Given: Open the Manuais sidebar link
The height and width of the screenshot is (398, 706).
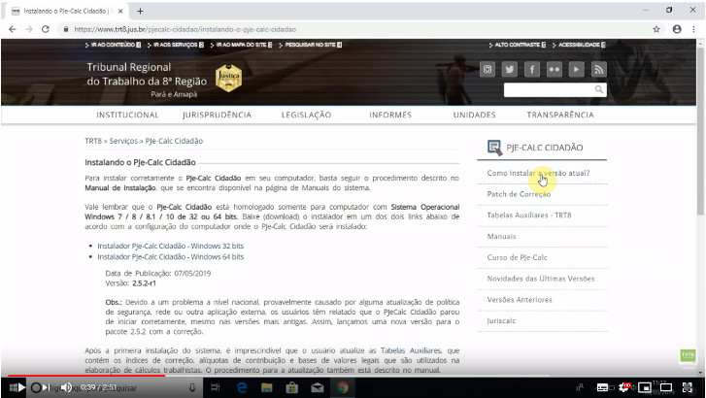Looking at the screenshot, I should (x=502, y=236).
